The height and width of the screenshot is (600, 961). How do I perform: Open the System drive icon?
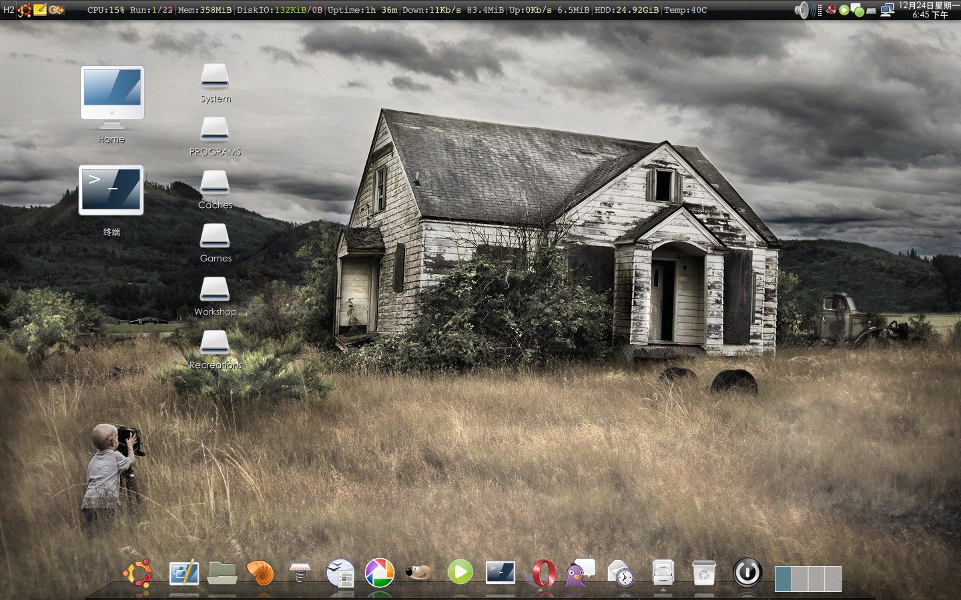tap(215, 77)
